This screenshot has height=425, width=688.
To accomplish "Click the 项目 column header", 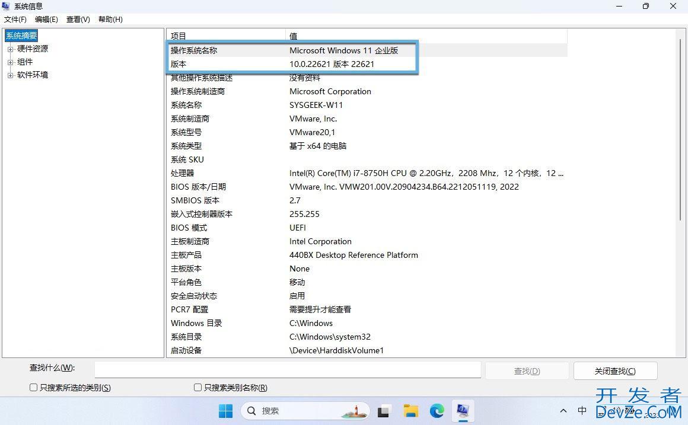I will pyautogui.click(x=226, y=36).
